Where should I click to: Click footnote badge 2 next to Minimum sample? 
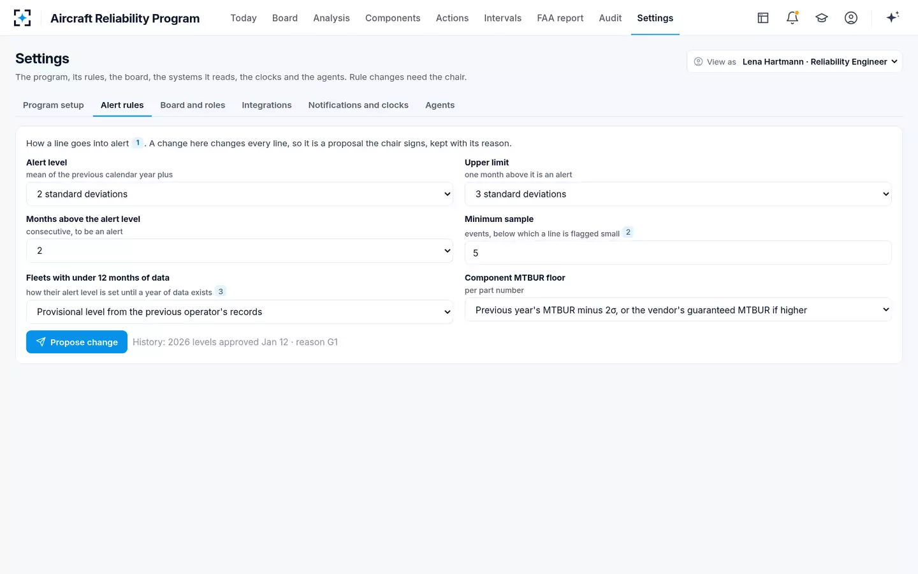click(628, 232)
